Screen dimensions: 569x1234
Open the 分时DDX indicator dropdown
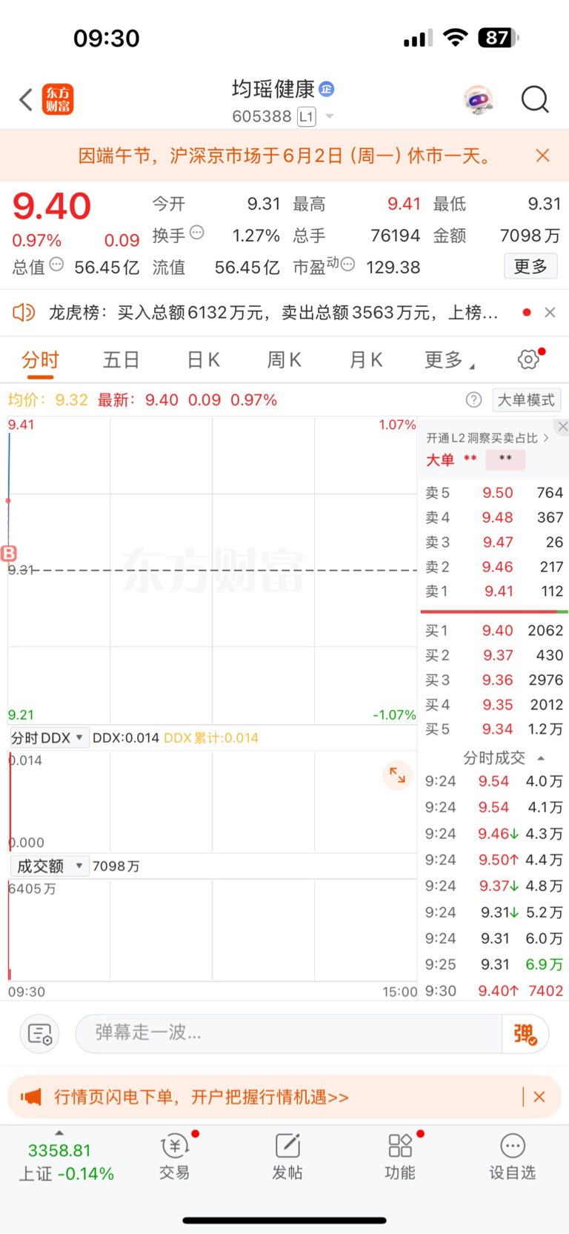(48, 737)
